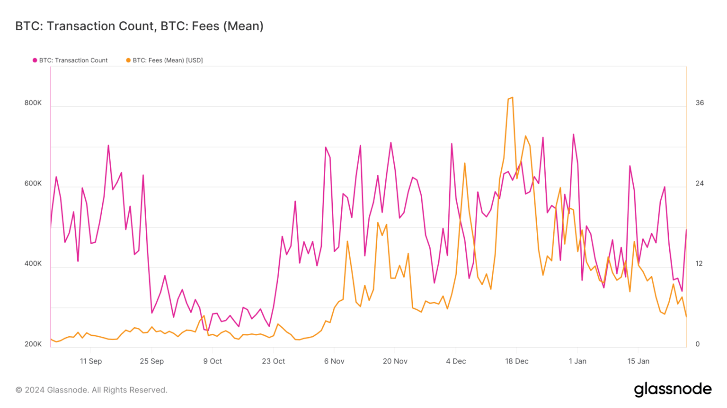Toggle the BTC: Transaction Count legend label
727x408 pixels.
(x=73, y=60)
